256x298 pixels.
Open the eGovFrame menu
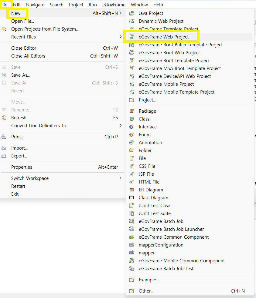(x=114, y=5)
